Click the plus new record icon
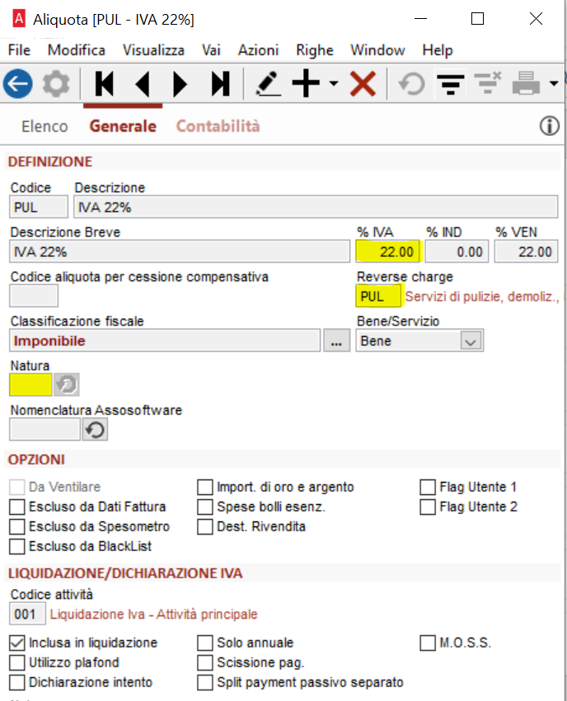 [306, 83]
